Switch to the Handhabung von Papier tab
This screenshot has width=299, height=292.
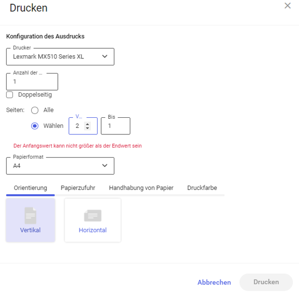(x=141, y=188)
